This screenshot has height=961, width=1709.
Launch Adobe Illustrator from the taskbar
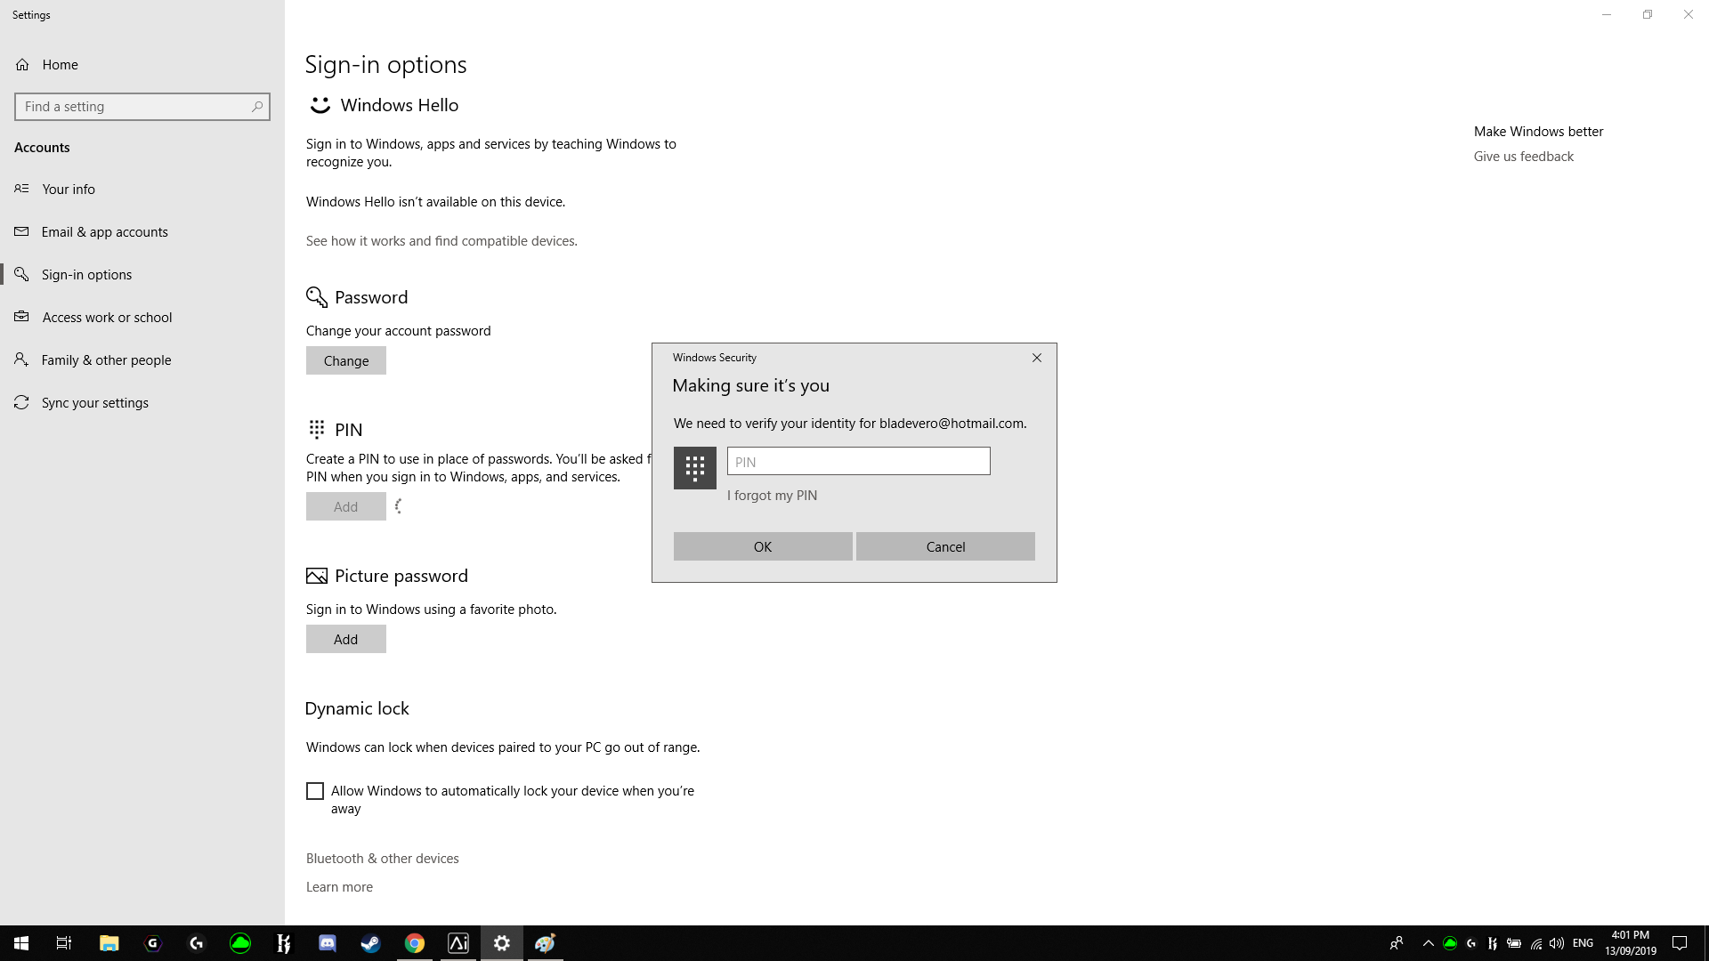[x=458, y=942]
